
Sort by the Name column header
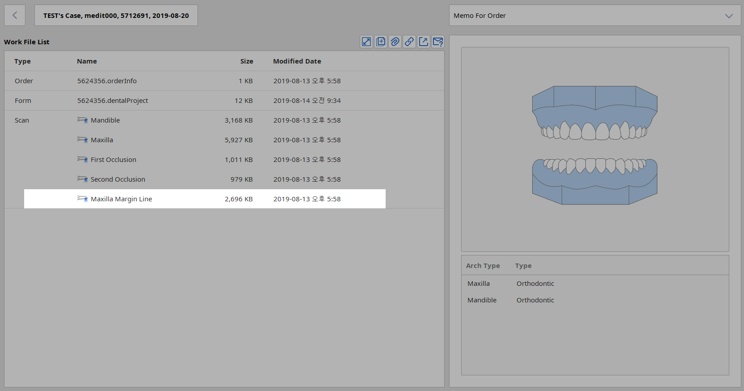[x=87, y=61]
